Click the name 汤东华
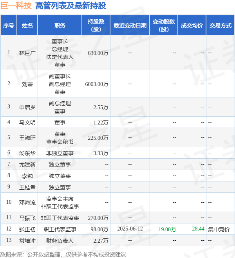 [x=27, y=153]
